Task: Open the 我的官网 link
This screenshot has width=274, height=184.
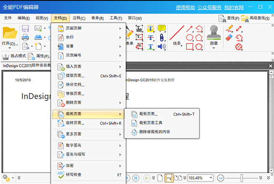Action: tap(234, 8)
